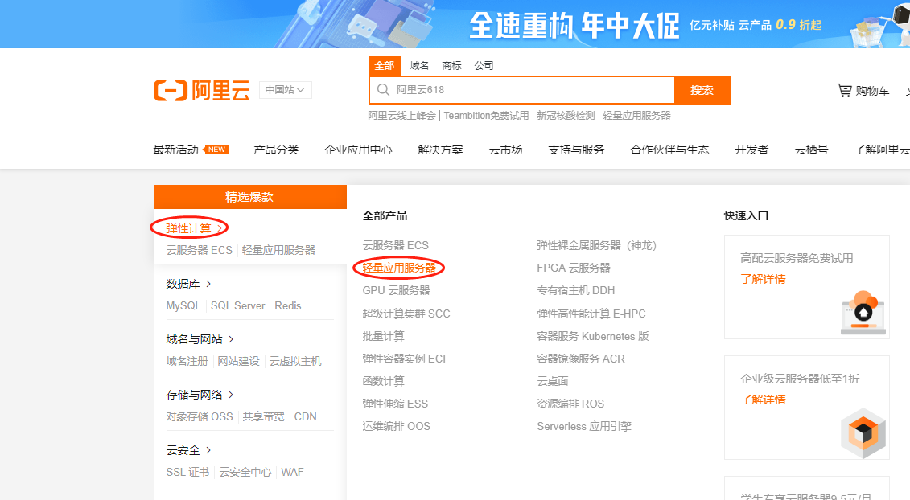Open the 云安全中心 link
The width and height of the screenshot is (910, 500).
coord(245,472)
